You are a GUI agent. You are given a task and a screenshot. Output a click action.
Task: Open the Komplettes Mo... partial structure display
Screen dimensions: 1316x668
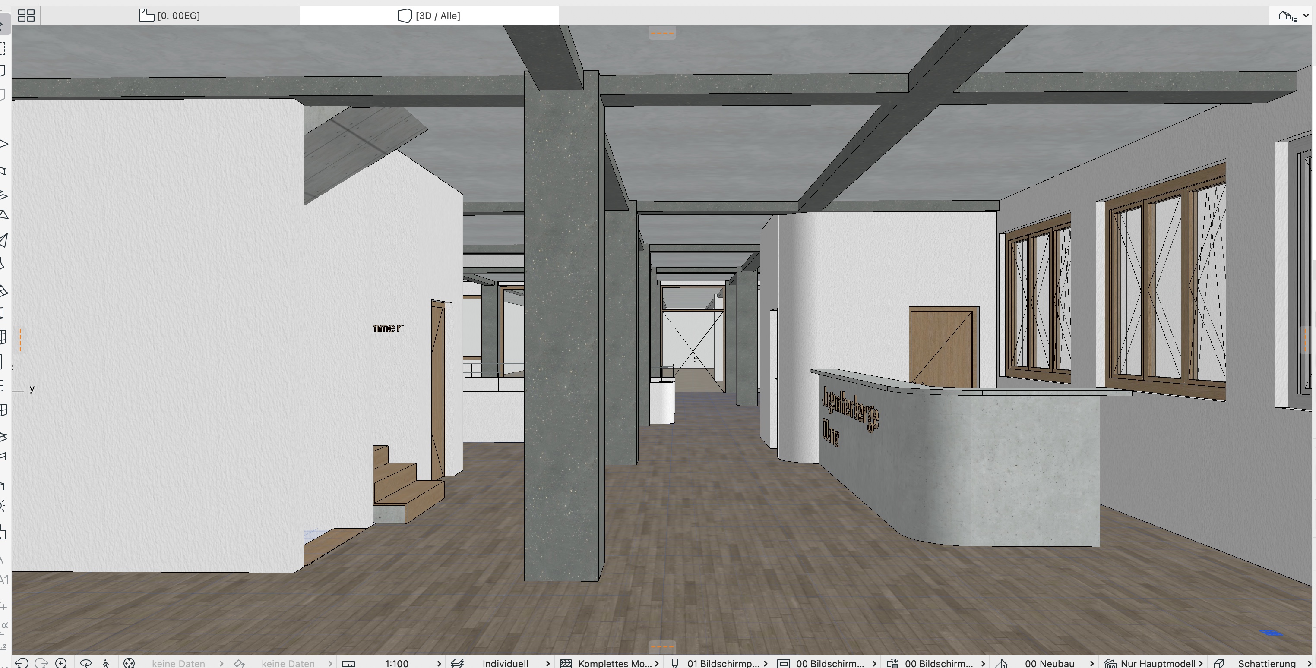pyautogui.click(x=614, y=663)
